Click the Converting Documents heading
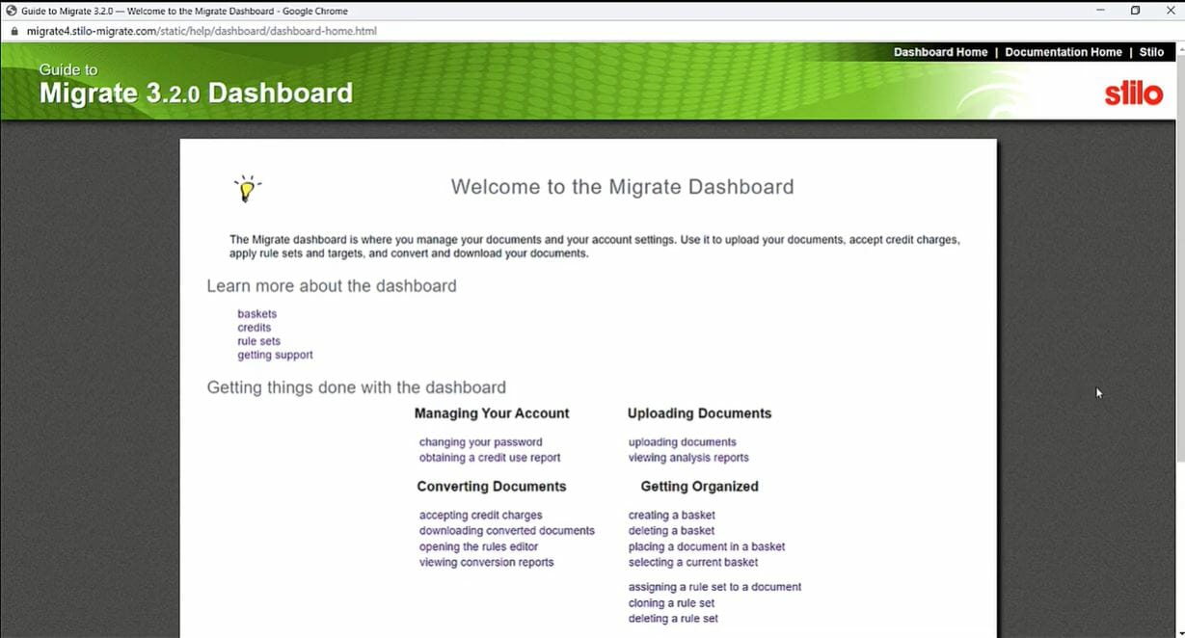Viewport: 1185px width, 638px height. (x=492, y=487)
